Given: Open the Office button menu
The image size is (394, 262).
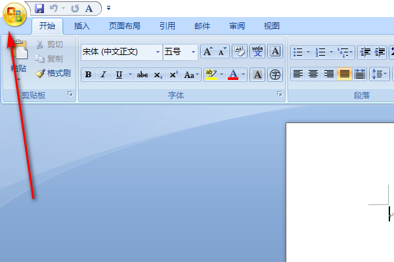Looking at the screenshot, I should [14, 14].
